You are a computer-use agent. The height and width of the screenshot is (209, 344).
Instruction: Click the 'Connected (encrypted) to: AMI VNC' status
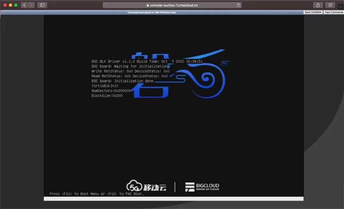[152, 12]
